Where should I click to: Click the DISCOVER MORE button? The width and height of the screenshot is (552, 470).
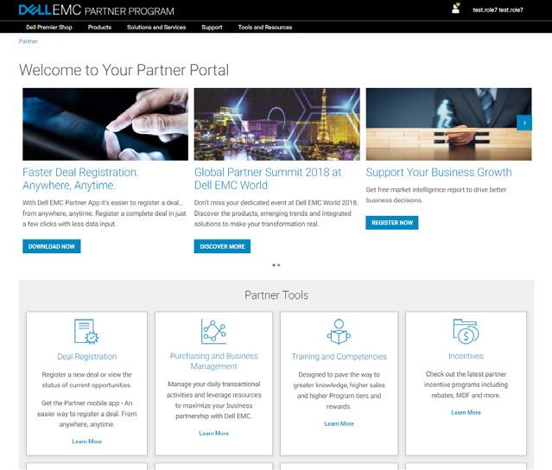(x=222, y=246)
